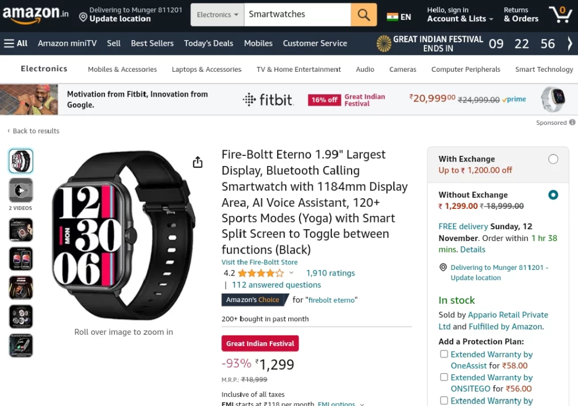Select the 2 VIDEOS thumbnail

(x=21, y=191)
